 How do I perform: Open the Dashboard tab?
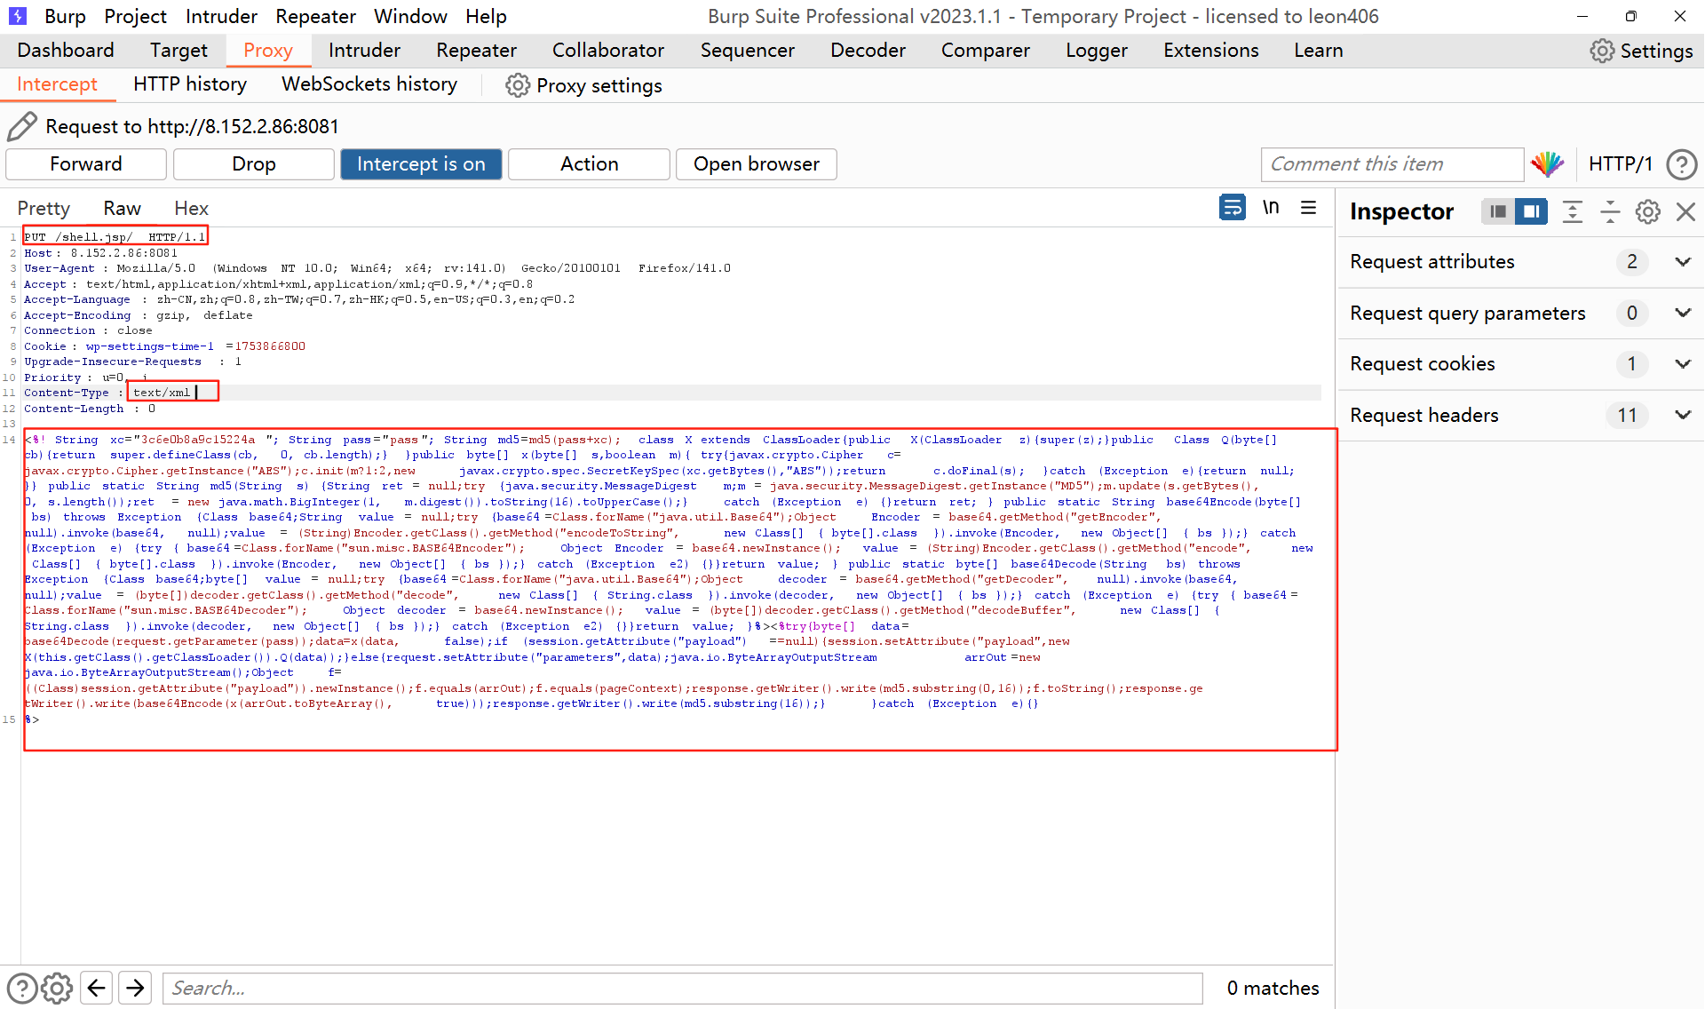point(66,51)
